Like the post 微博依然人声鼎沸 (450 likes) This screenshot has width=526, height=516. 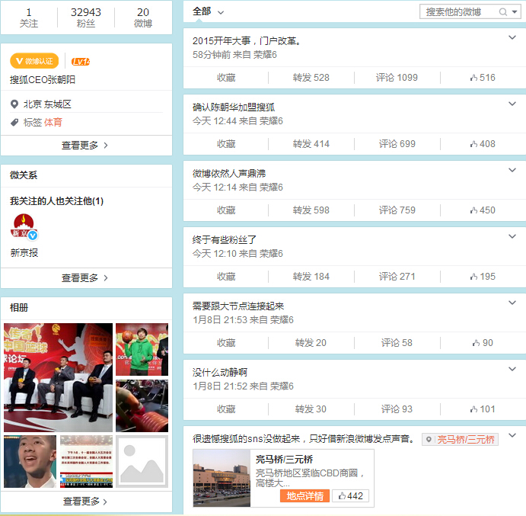(483, 210)
